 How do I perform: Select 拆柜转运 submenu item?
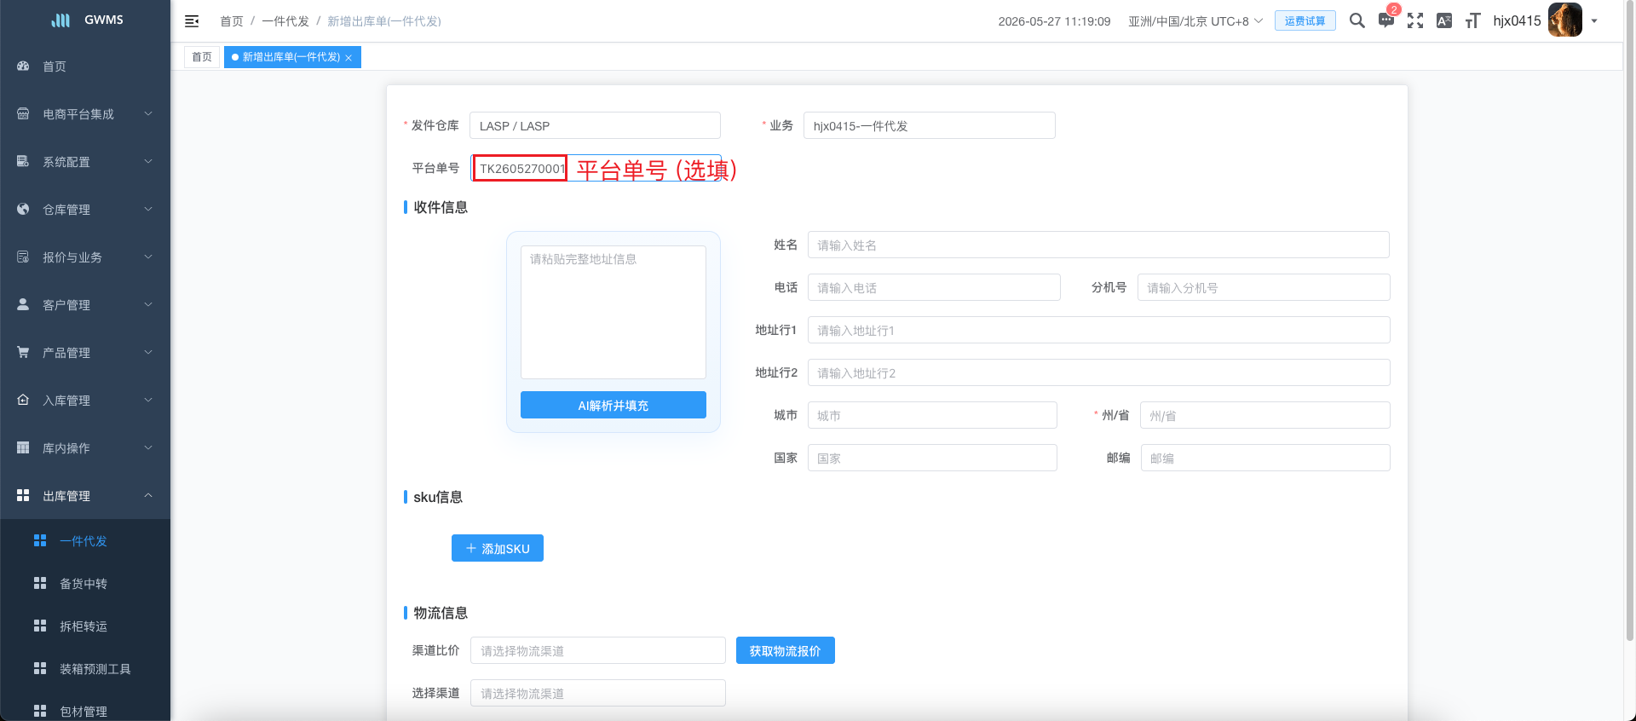(x=85, y=626)
